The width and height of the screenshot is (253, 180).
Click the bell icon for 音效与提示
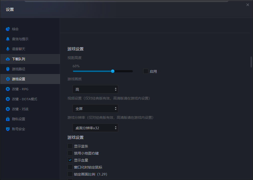(8, 39)
